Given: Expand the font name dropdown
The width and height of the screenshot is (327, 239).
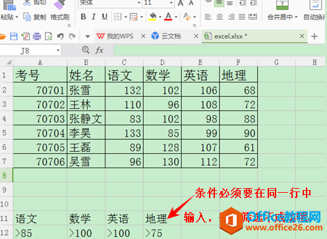Looking at the screenshot, I should point(139,3).
